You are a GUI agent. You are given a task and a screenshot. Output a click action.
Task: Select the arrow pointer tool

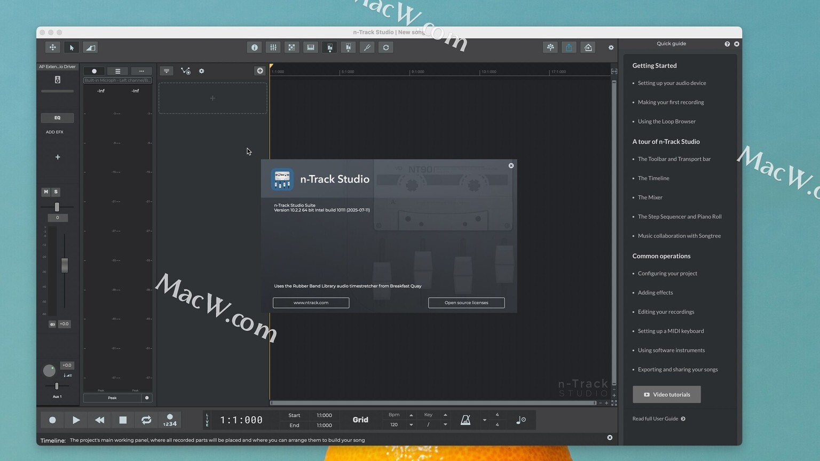72,47
